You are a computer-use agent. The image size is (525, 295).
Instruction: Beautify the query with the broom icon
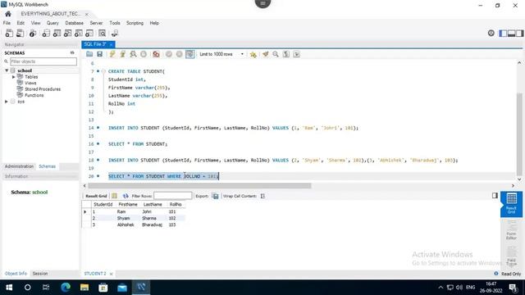266,54
